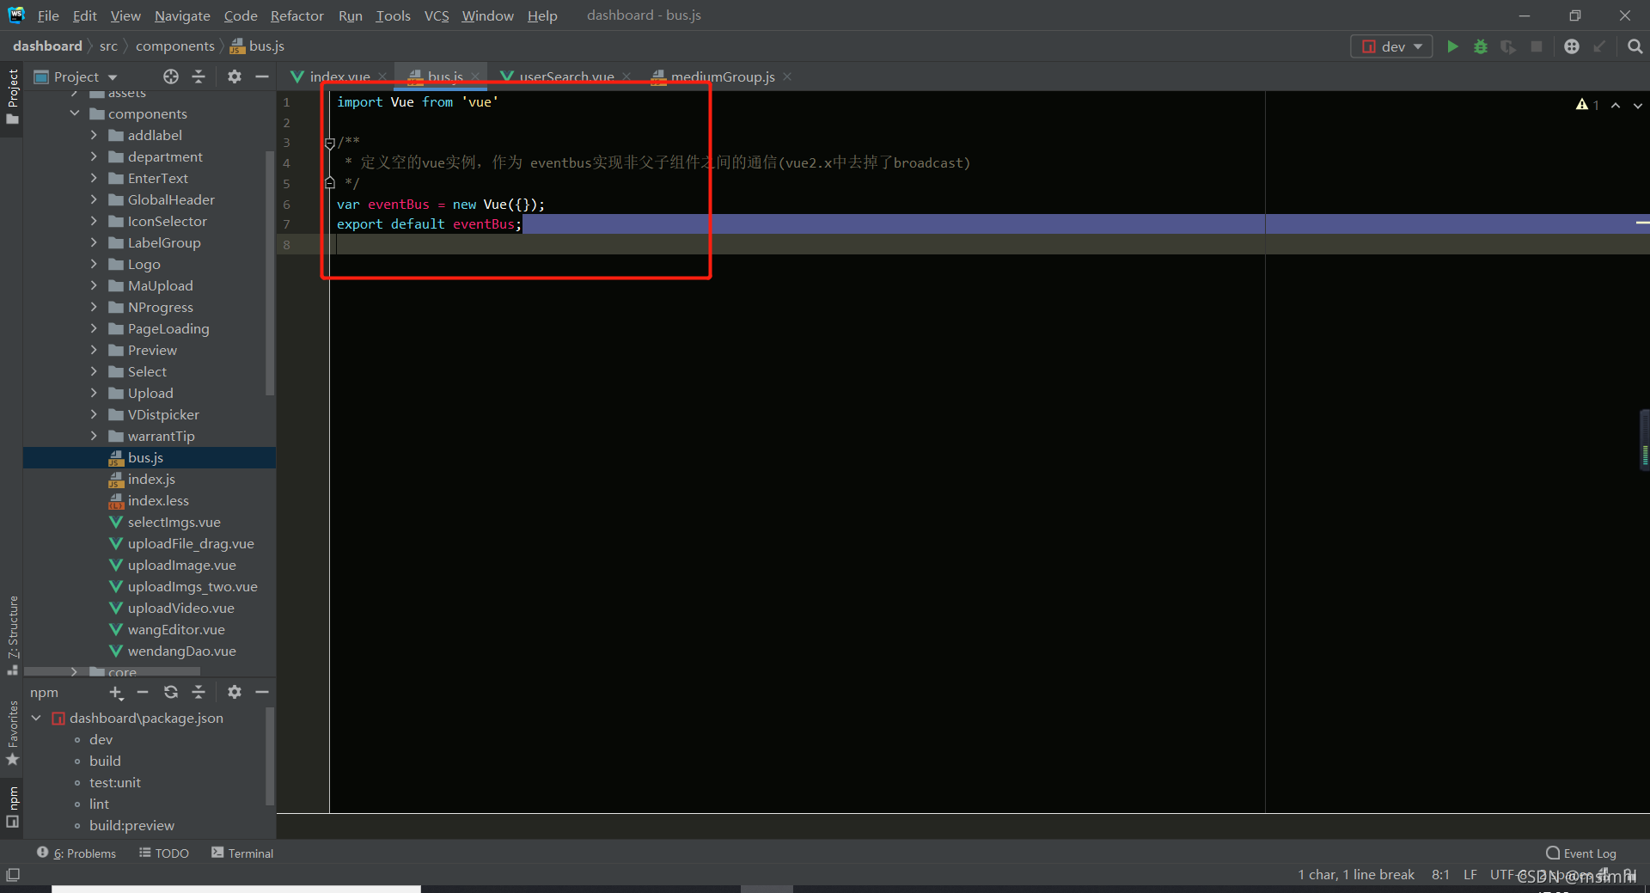1650x893 pixels.
Task: Add npm script with plus icon
Action: (x=116, y=692)
